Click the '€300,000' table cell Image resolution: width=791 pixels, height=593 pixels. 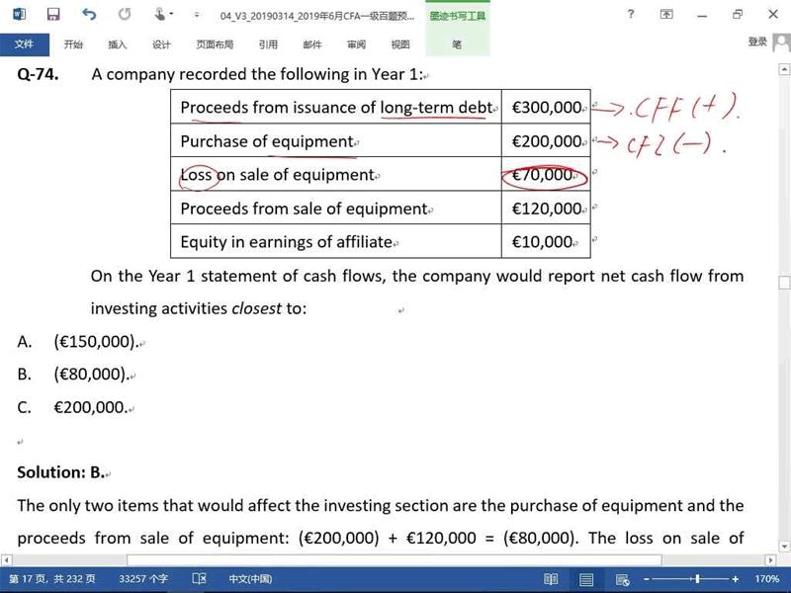pyautogui.click(x=547, y=108)
